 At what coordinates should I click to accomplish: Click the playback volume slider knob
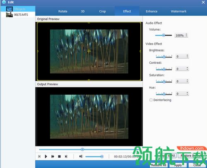point(102,156)
